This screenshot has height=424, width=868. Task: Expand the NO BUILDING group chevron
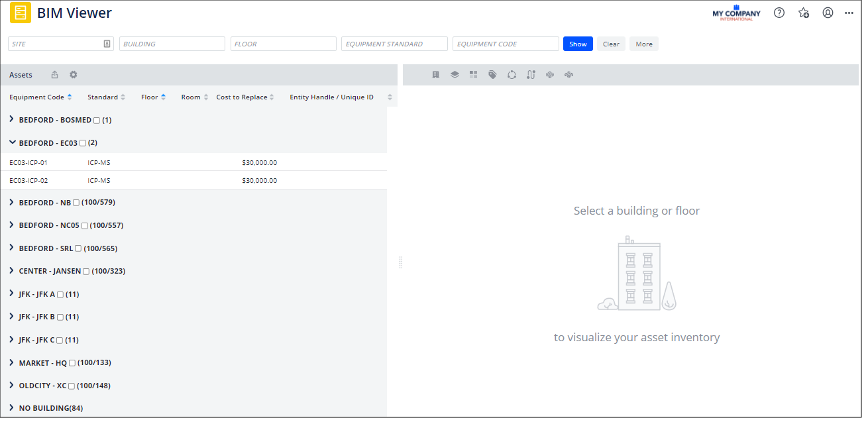[12, 407]
